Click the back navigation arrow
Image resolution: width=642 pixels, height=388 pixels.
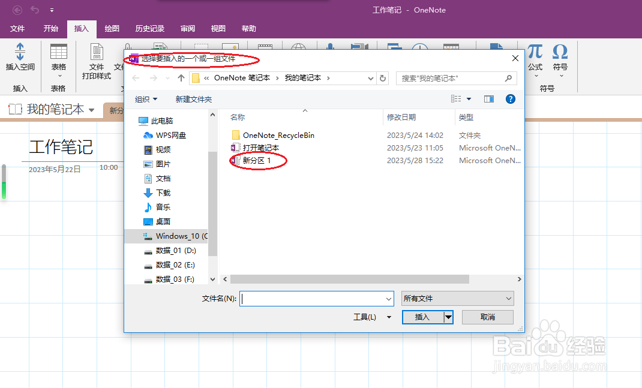[134, 78]
